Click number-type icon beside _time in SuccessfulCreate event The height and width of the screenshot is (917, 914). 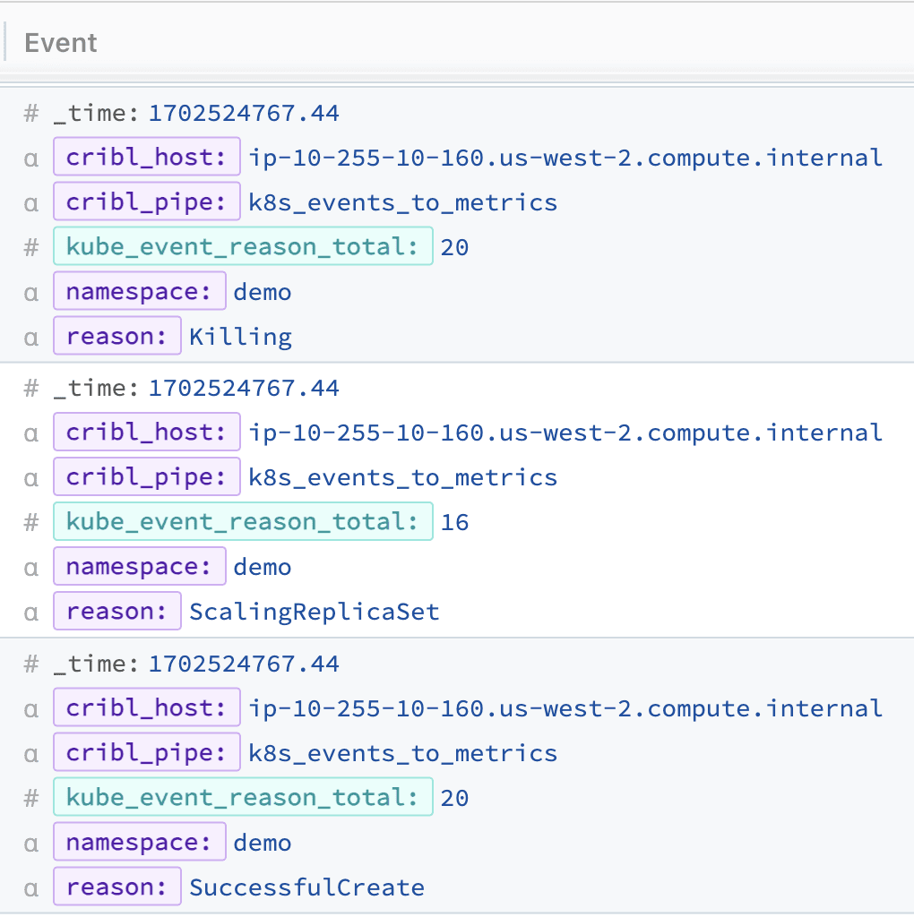pos(31,664)
